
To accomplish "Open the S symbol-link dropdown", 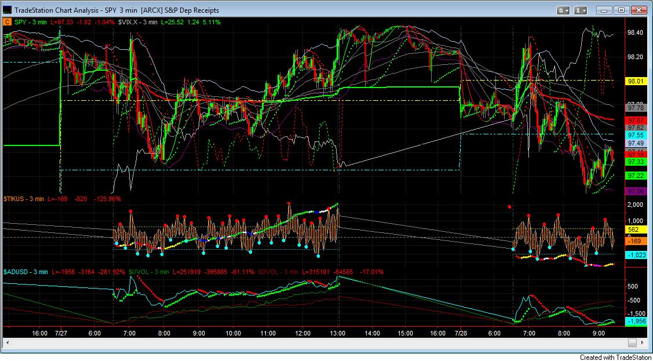I will click(564, 10).
